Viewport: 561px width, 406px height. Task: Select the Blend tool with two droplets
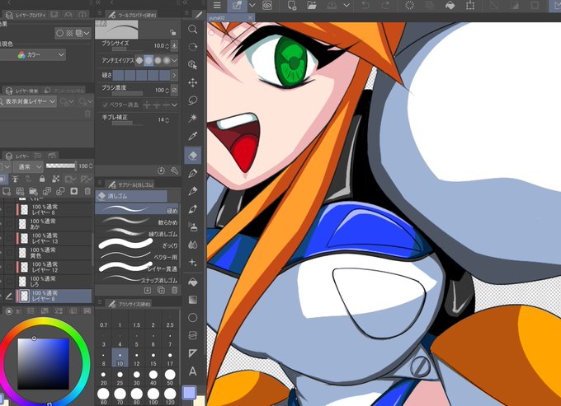(192, 245)
